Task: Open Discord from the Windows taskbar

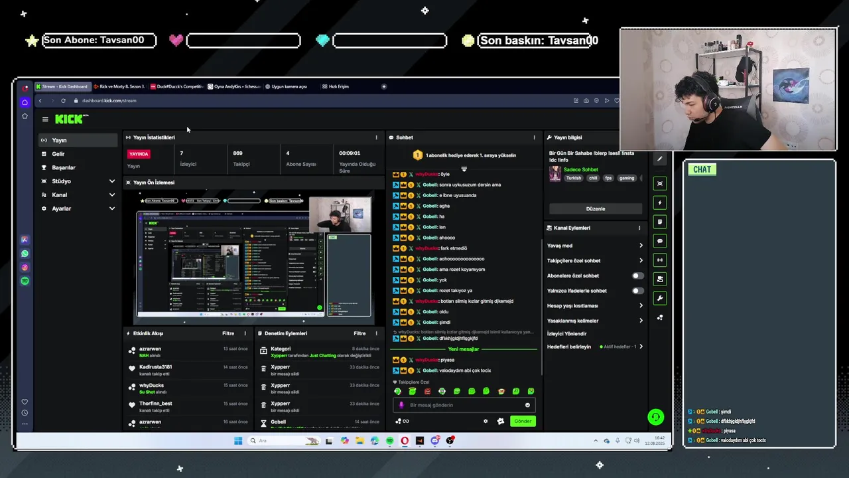Action: pyautogui.click(x=435, y=441)
